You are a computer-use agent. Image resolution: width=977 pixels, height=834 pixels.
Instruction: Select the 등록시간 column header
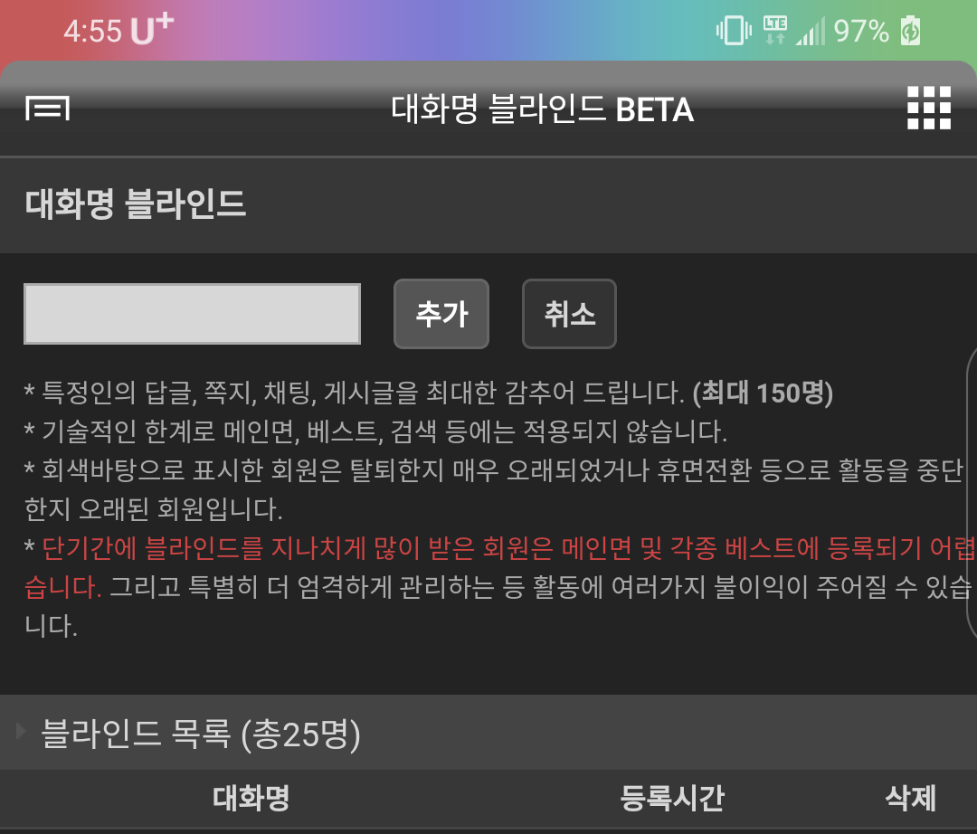[671, 798]
